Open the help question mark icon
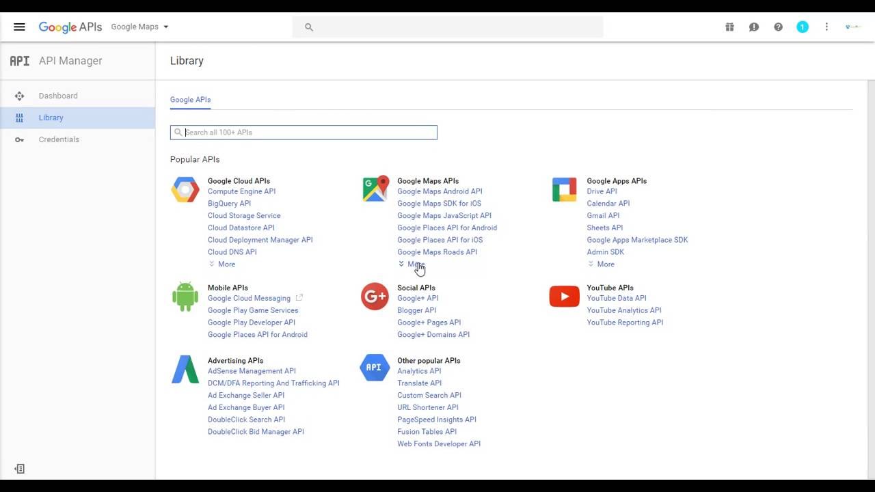This screenshot has height=492, width=875. click(x=778, y=27)
